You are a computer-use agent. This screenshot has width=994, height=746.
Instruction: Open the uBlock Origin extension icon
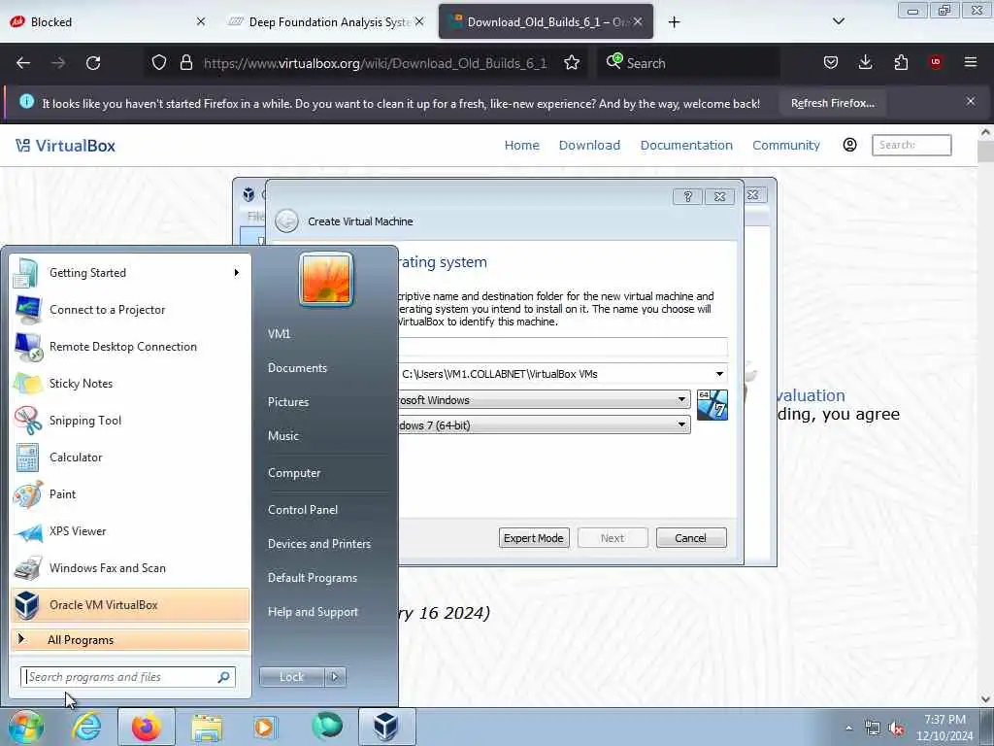936,62
